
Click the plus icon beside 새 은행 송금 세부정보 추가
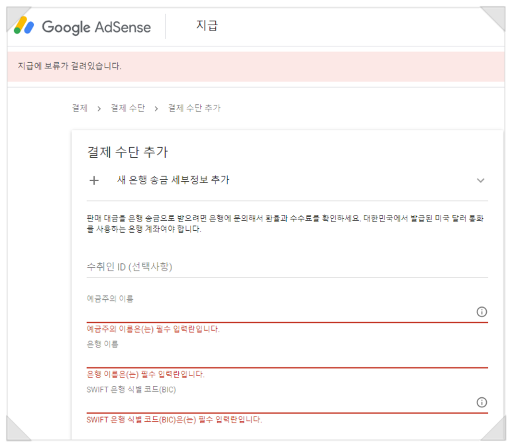(94, 180)
